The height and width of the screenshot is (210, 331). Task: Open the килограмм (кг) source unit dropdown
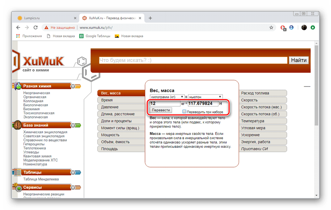point(167,97)
